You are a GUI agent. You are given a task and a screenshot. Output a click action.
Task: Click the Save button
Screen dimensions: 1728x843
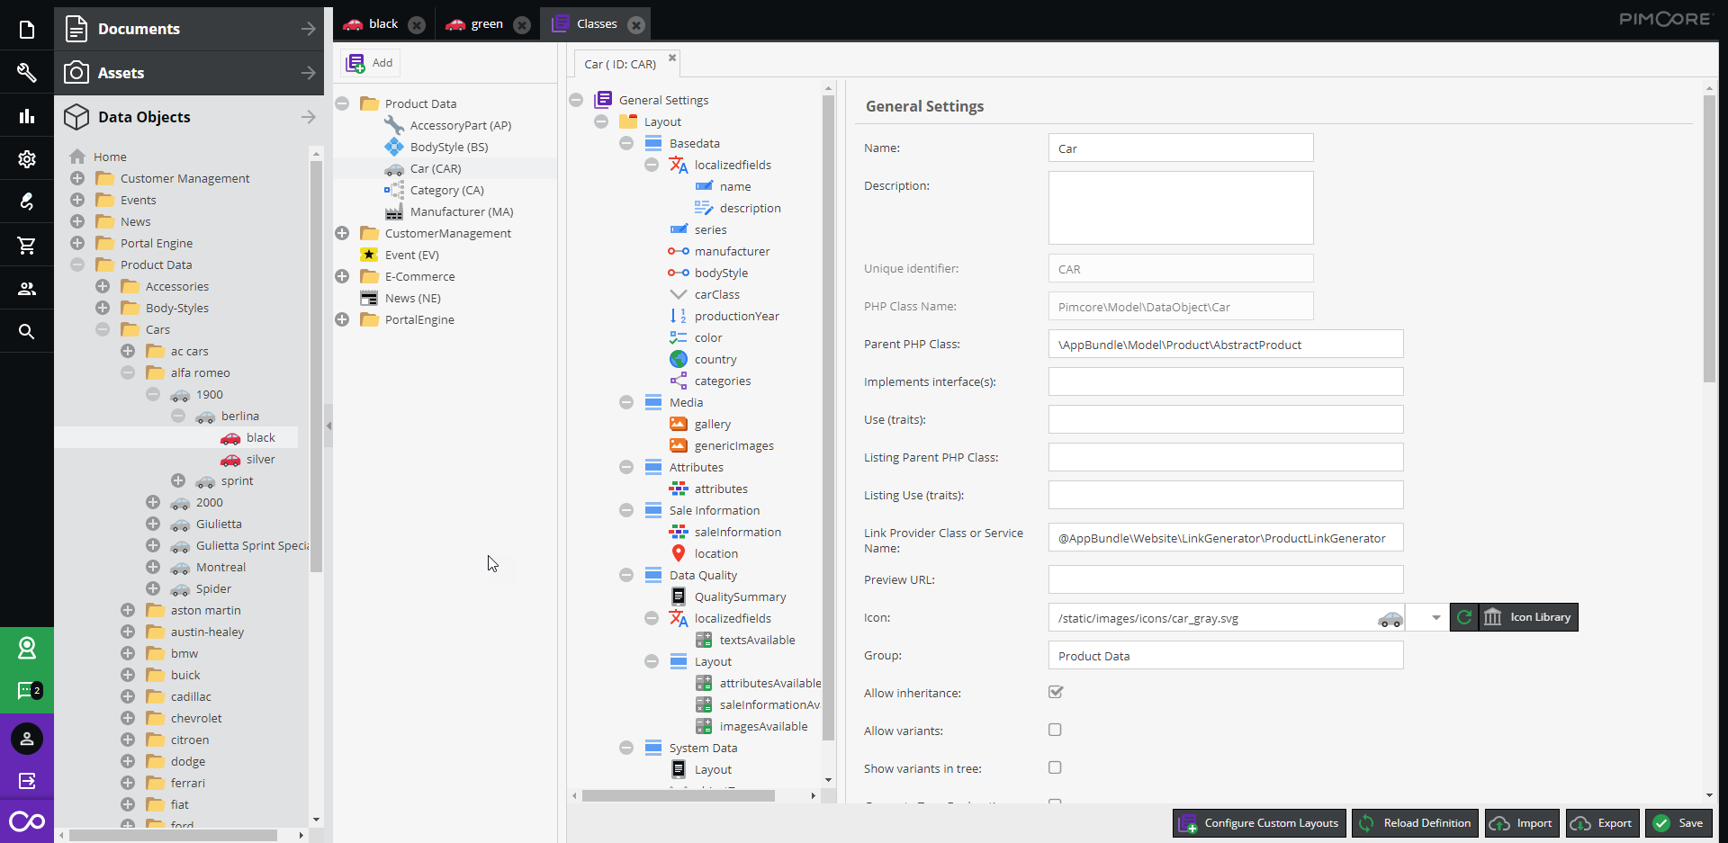tap(1678, 823)
